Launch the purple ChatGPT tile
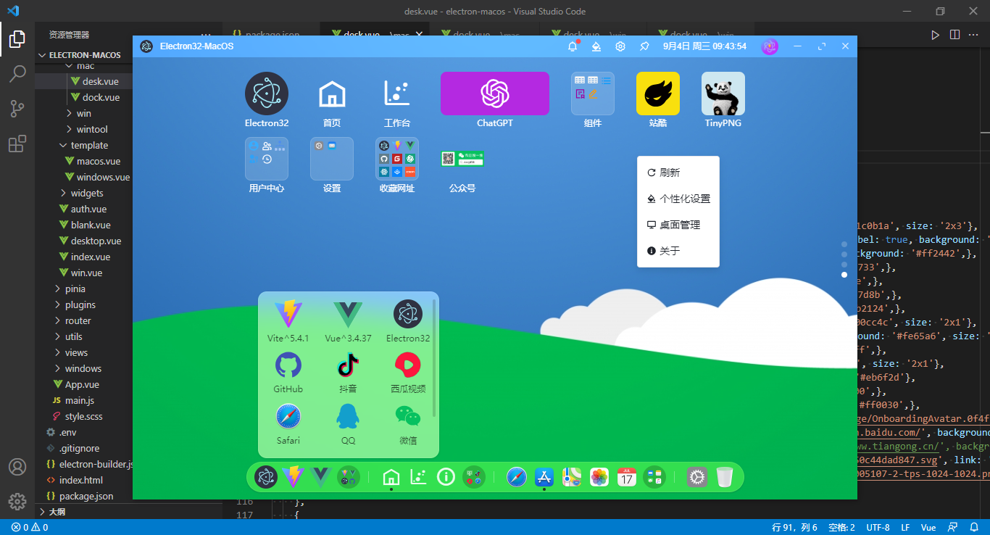990x535 pixels. (495, 94)
